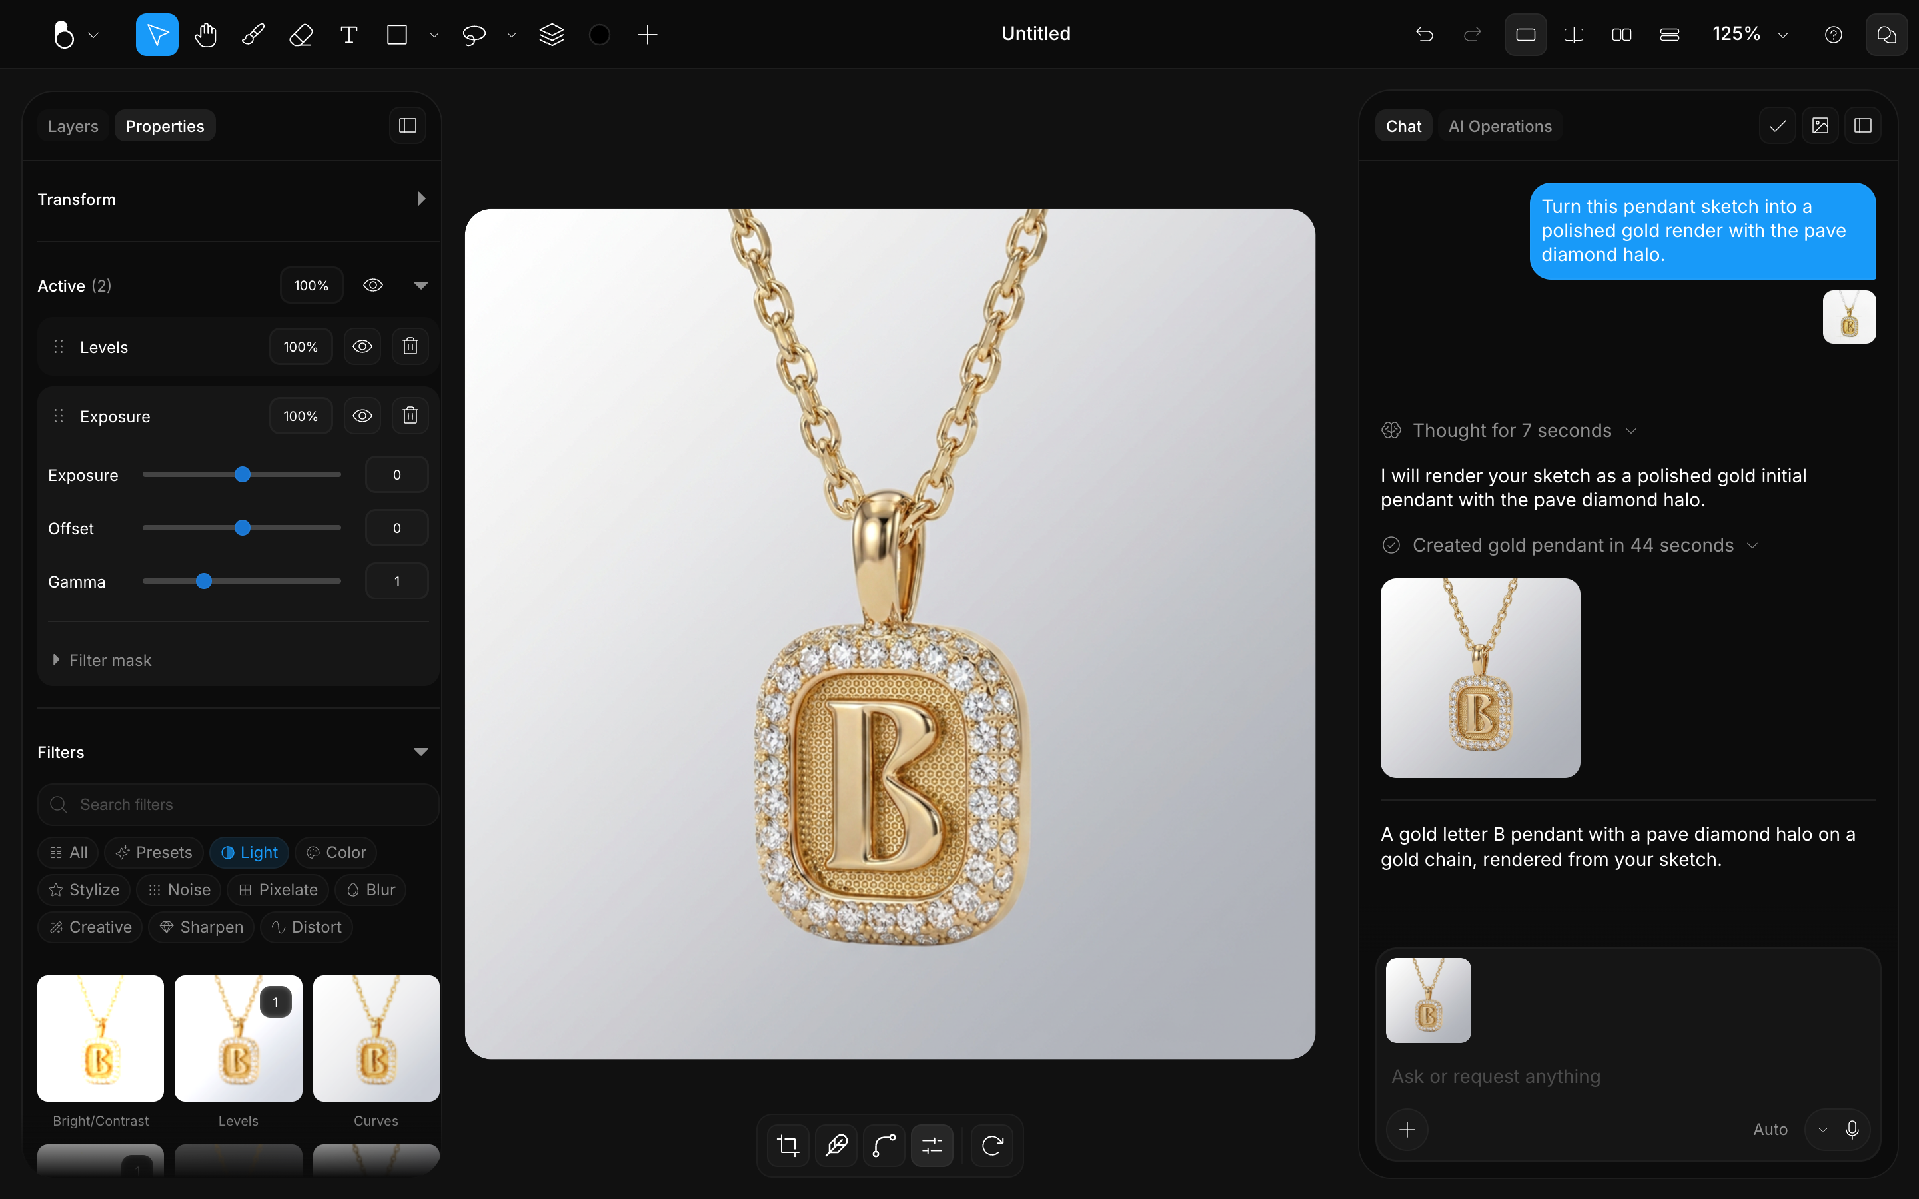The height and width of the screenshot is (1199, 1919).
Task: Select the Sharpen filter category
Action: (x=201, y=927)
